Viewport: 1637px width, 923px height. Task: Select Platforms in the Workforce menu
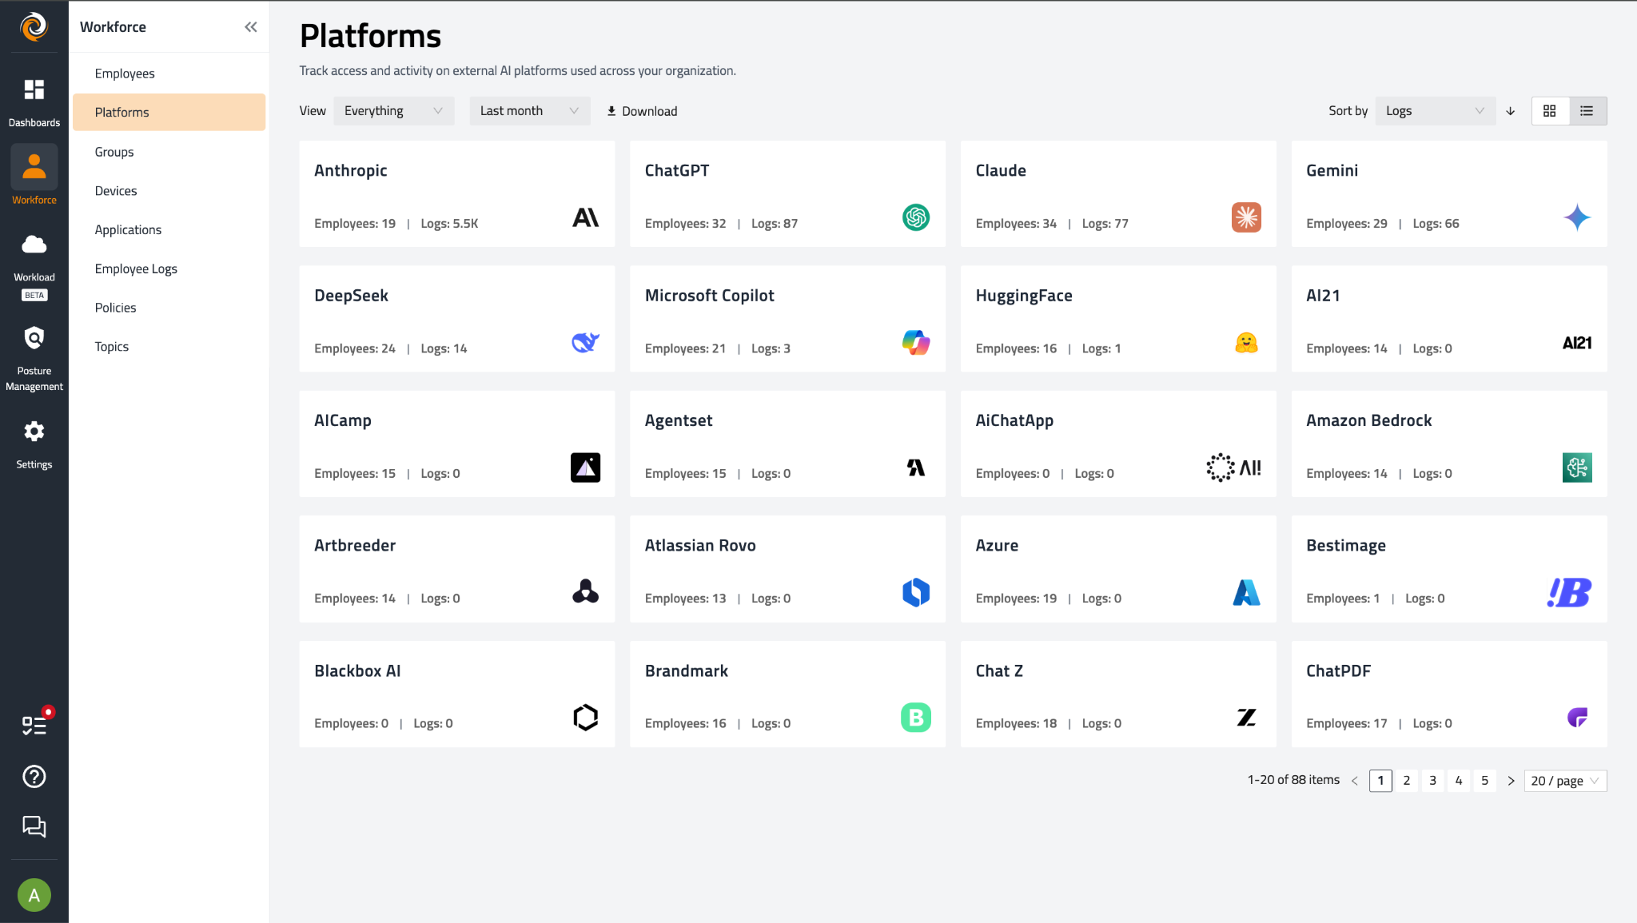169,112
